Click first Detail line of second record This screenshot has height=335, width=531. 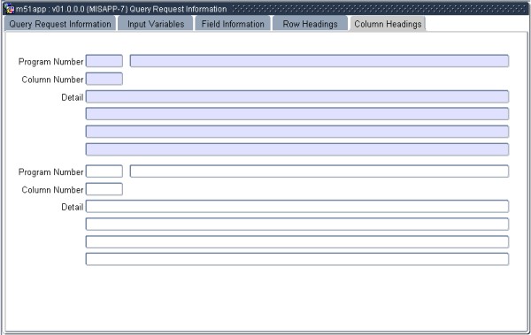(x=297, y=207)
